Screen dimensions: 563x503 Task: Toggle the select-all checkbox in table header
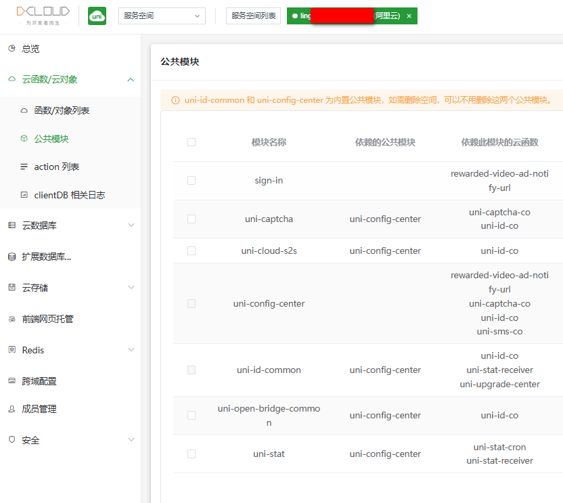(x=192, y=142)
